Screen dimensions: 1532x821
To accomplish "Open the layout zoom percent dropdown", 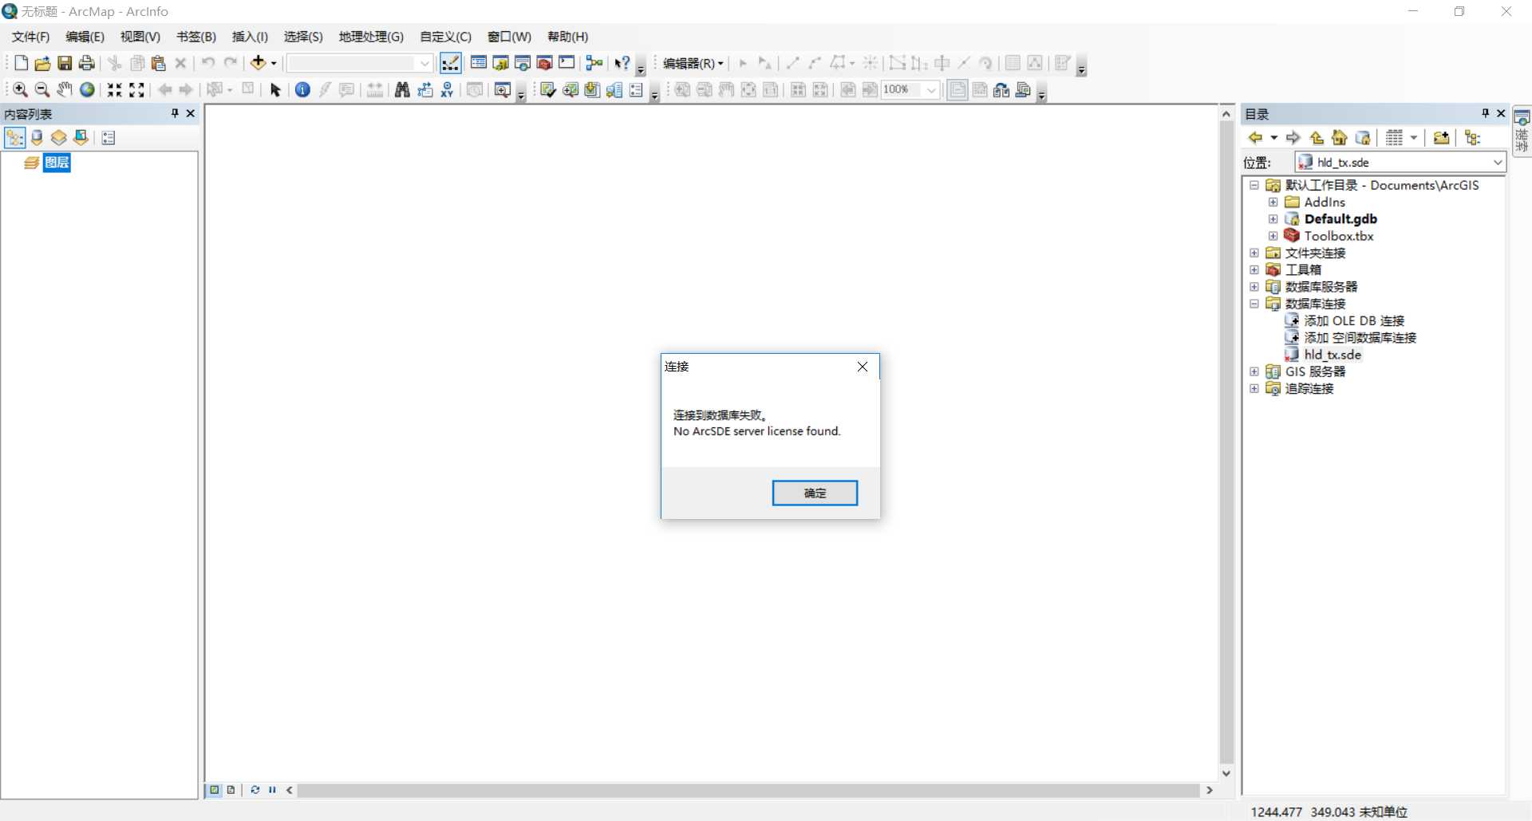I will [931, 90].
